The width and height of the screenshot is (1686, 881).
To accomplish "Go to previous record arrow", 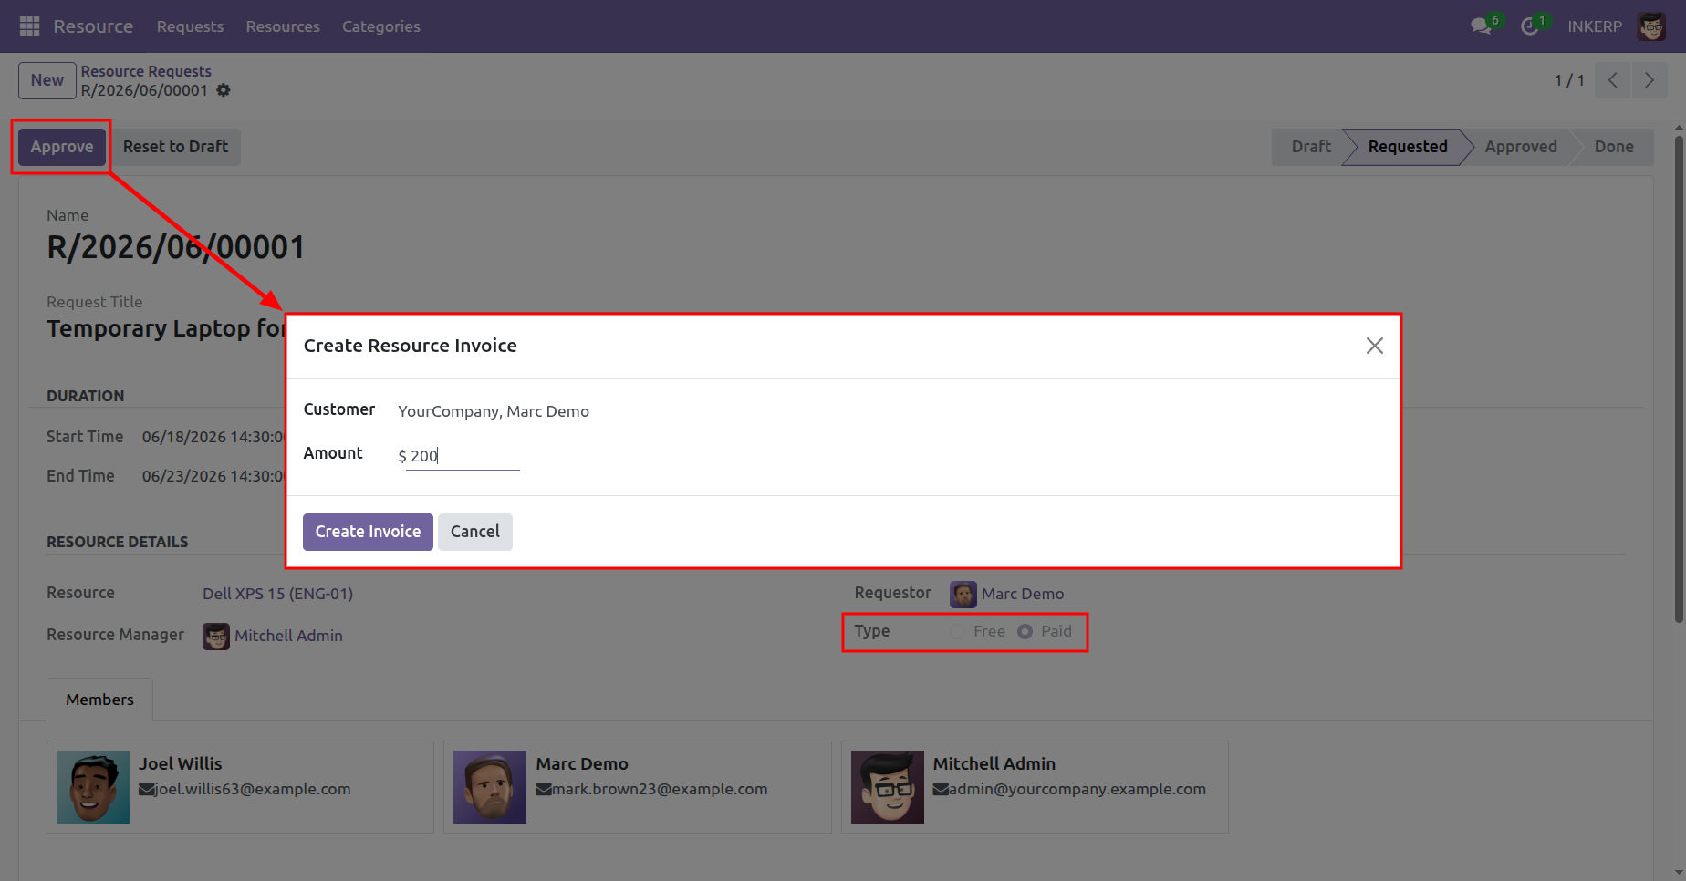I will pos(1613,80).
